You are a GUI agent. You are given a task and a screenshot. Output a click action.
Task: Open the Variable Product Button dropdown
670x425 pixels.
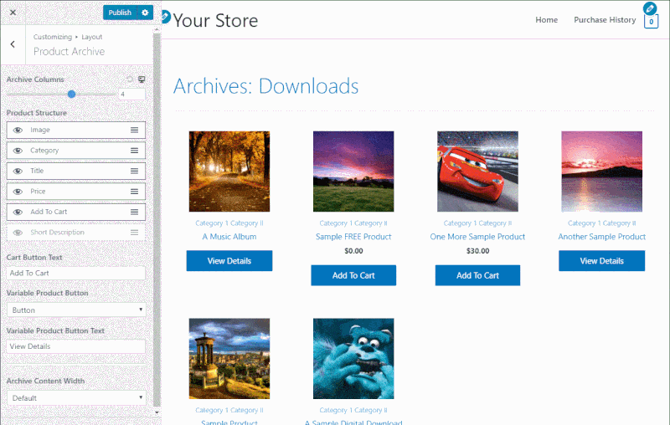coord(76,310)
